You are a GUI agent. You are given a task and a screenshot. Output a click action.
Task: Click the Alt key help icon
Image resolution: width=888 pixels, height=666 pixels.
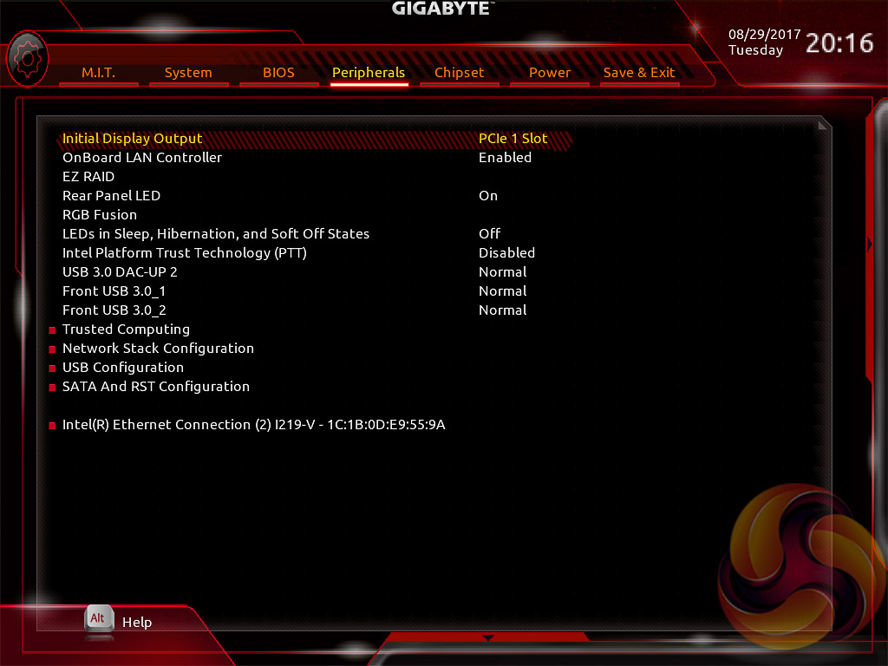click(99, 618)
